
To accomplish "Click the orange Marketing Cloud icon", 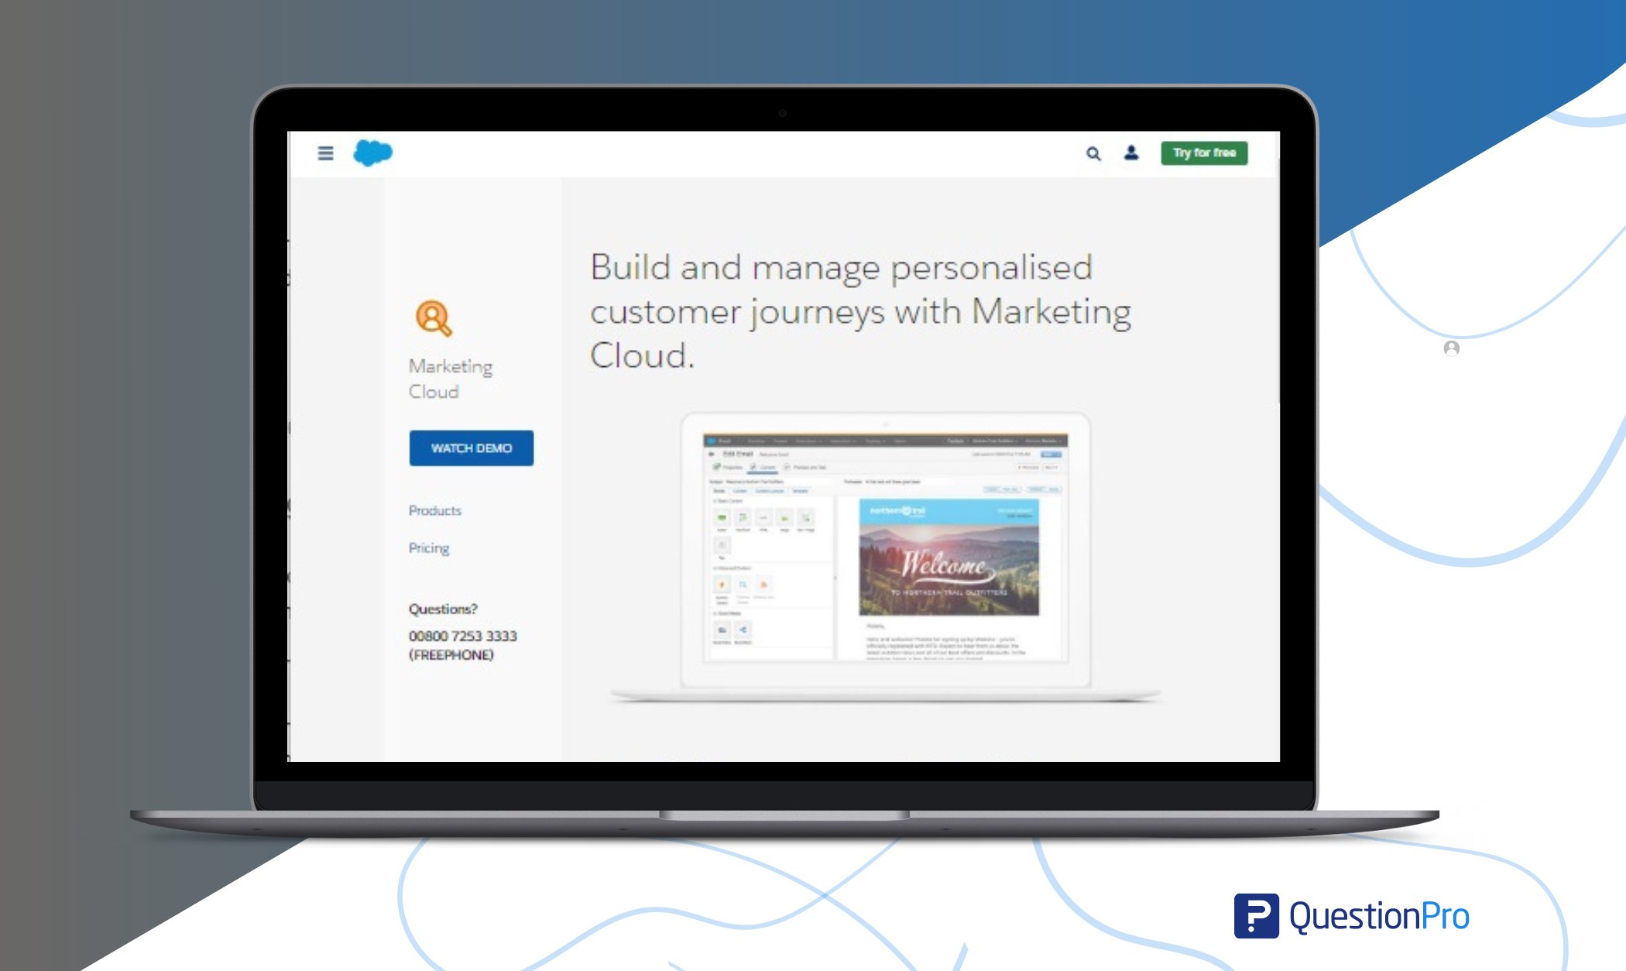I will 434,317.
